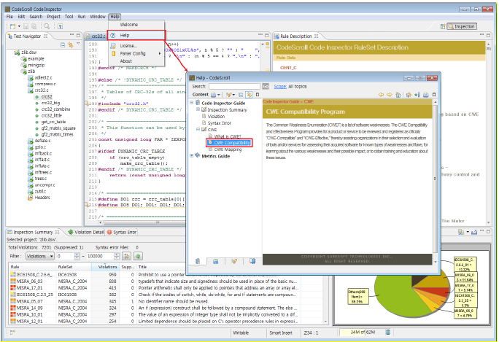Click the magnifier Search toolbar icon
This screenshot has height=342, width=499.
[47, 26]
